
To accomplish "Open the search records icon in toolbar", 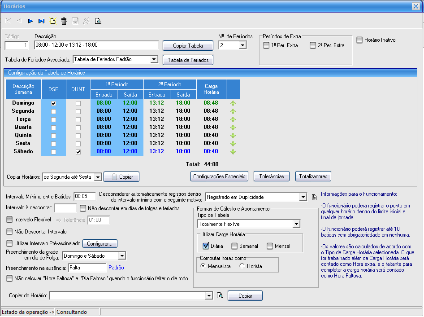I will [x=98, y=21].
